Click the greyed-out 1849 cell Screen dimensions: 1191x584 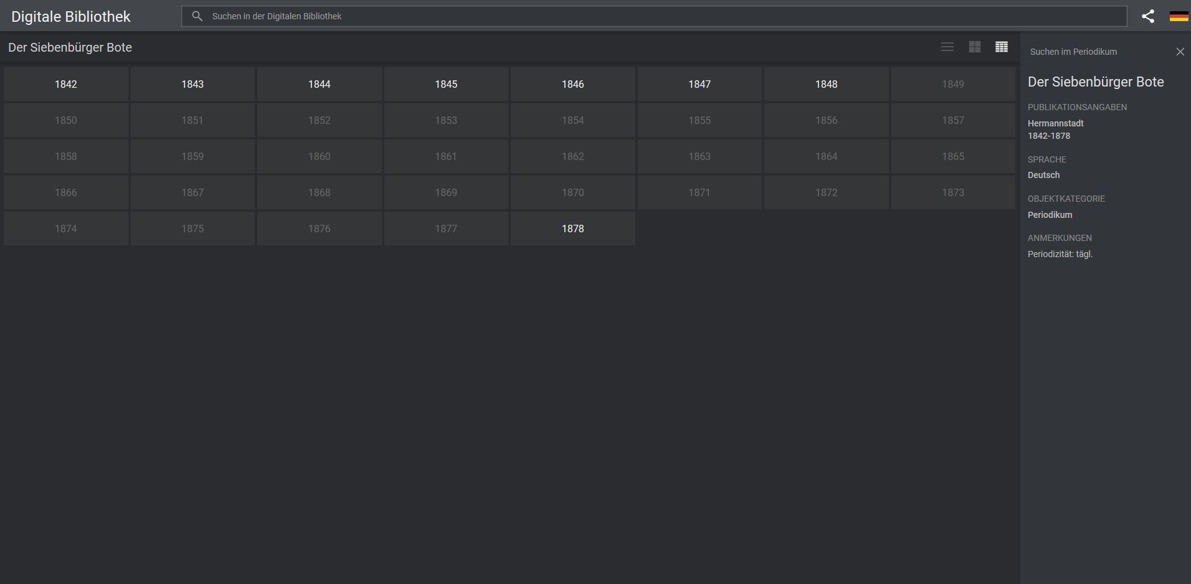(x=953, y=84)
